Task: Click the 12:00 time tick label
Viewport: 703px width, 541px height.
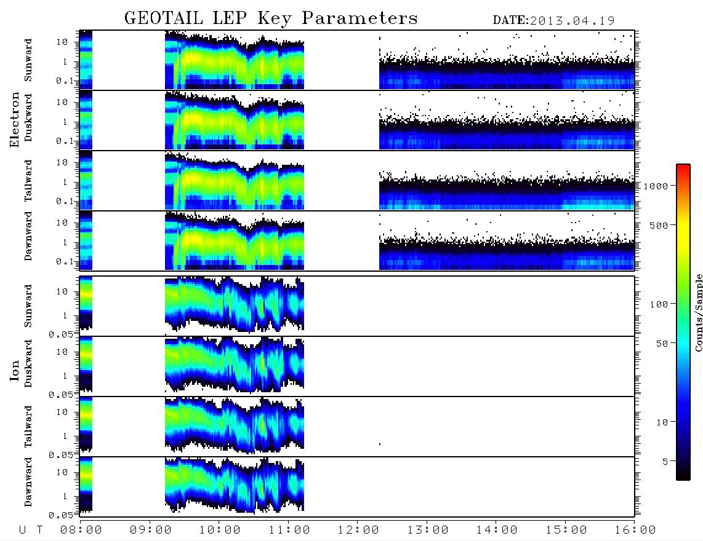Action: 359,530
